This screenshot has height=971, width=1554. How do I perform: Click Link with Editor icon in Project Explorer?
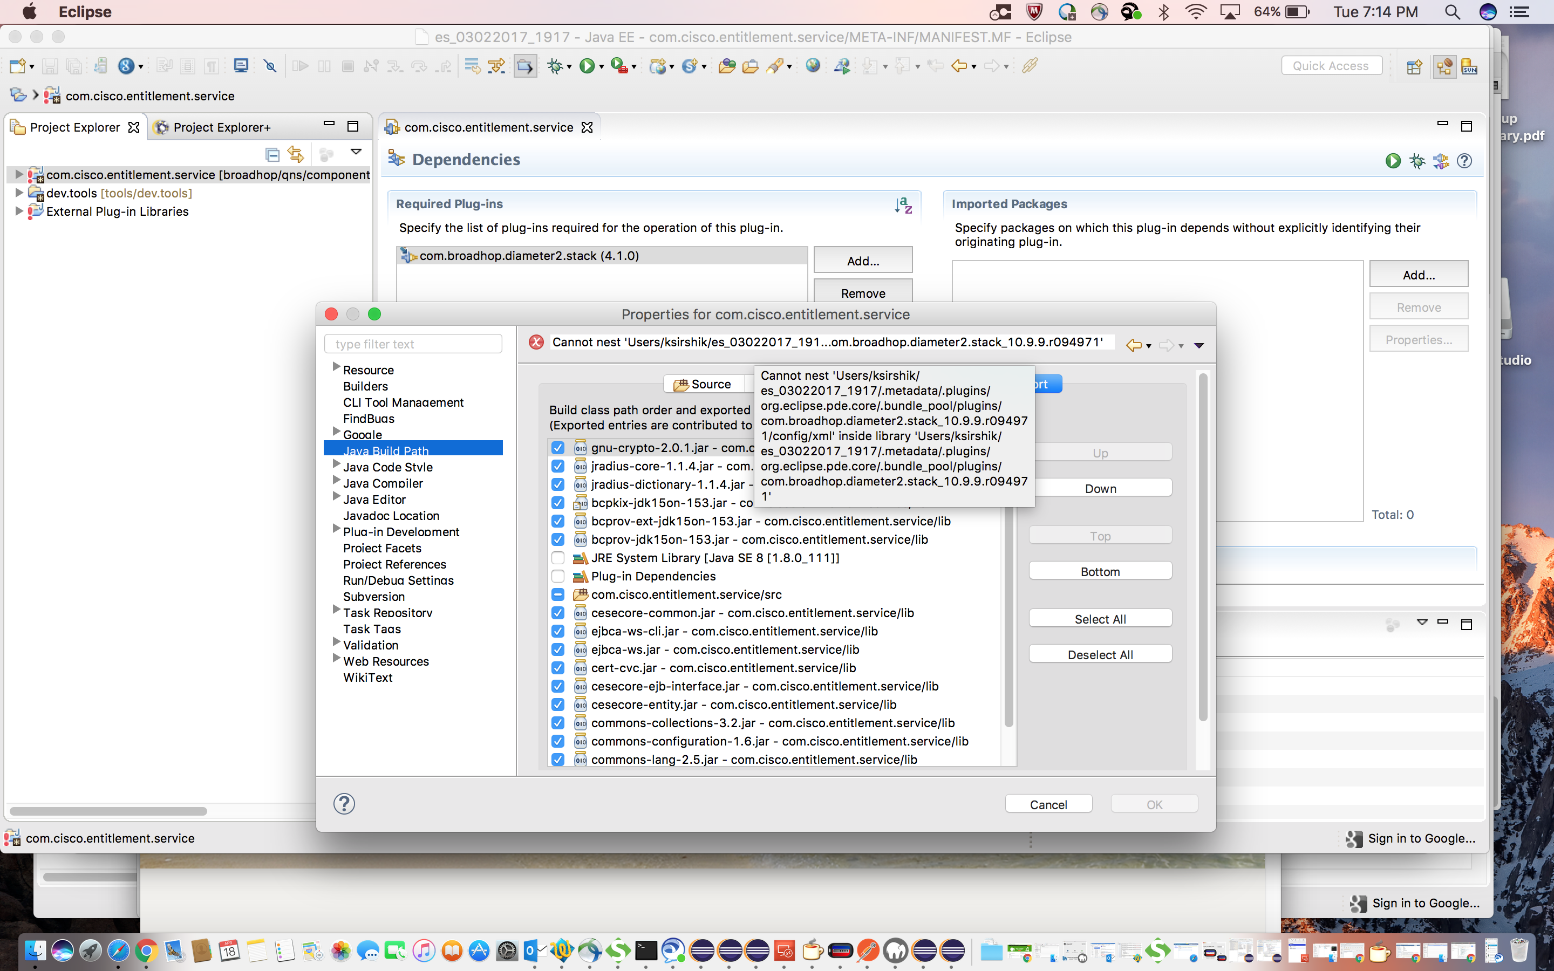295,154
